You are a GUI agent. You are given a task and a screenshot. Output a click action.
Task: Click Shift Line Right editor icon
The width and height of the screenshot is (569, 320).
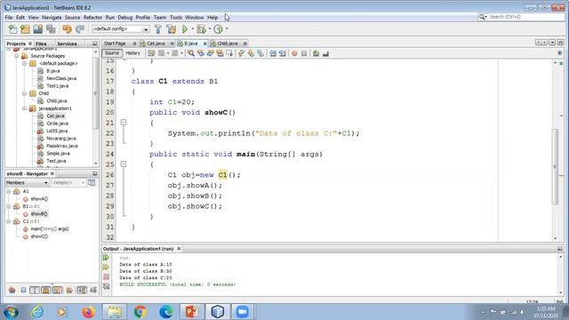283,53
